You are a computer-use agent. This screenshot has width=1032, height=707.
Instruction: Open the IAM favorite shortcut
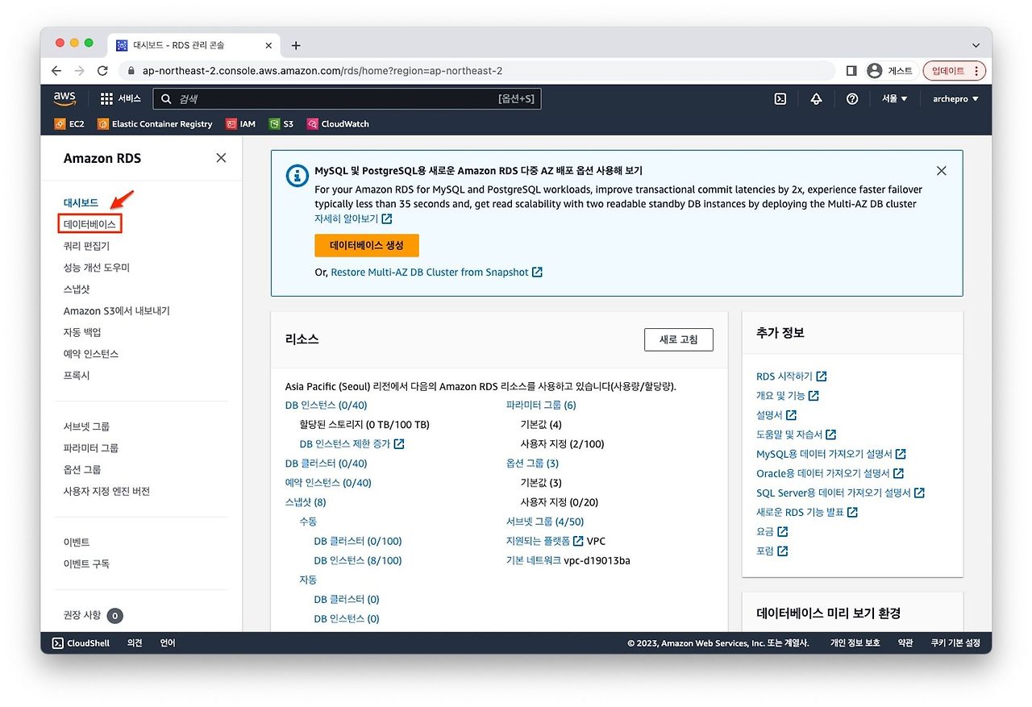pyautogui.click(x=241, y=124)
